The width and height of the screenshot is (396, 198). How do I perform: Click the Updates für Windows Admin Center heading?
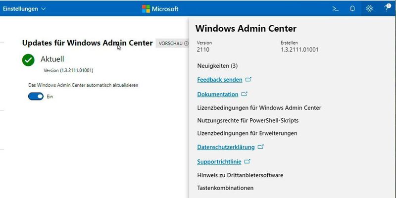pyautogui.click(x=88, y=43)
